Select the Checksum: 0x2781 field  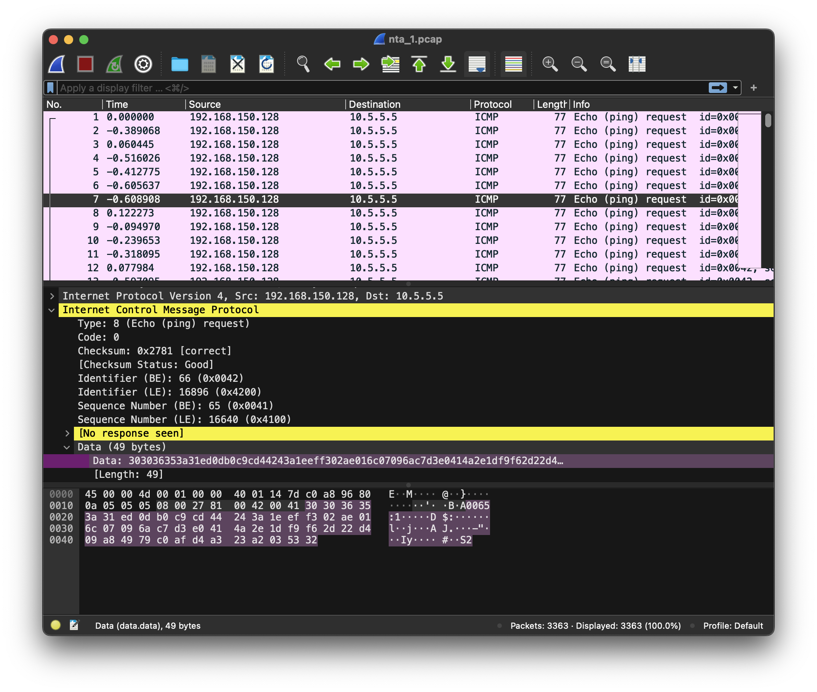155,351
